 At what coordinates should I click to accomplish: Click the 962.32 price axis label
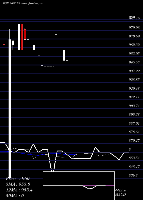tap(134, 45)
